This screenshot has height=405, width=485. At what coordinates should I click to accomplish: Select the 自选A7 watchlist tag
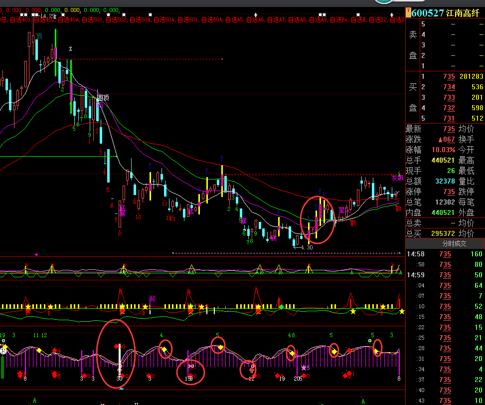pos(276,20)
